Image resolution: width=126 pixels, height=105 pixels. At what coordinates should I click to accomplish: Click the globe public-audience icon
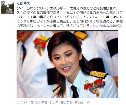88,102
